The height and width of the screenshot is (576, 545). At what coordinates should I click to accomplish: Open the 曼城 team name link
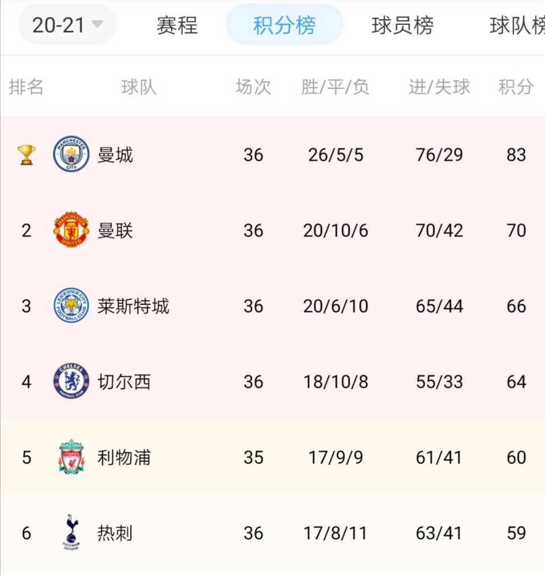coord(115,154)
